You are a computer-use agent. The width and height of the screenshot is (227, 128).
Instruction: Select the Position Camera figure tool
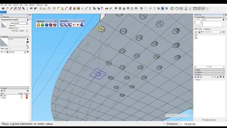tap(27, 9)
